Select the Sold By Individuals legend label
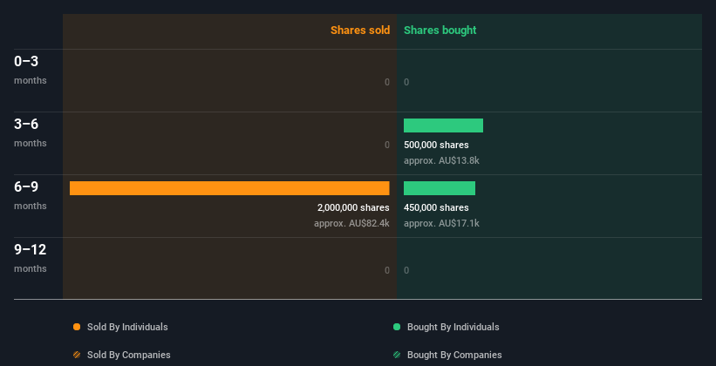716x366 pixels. (127, 327)
